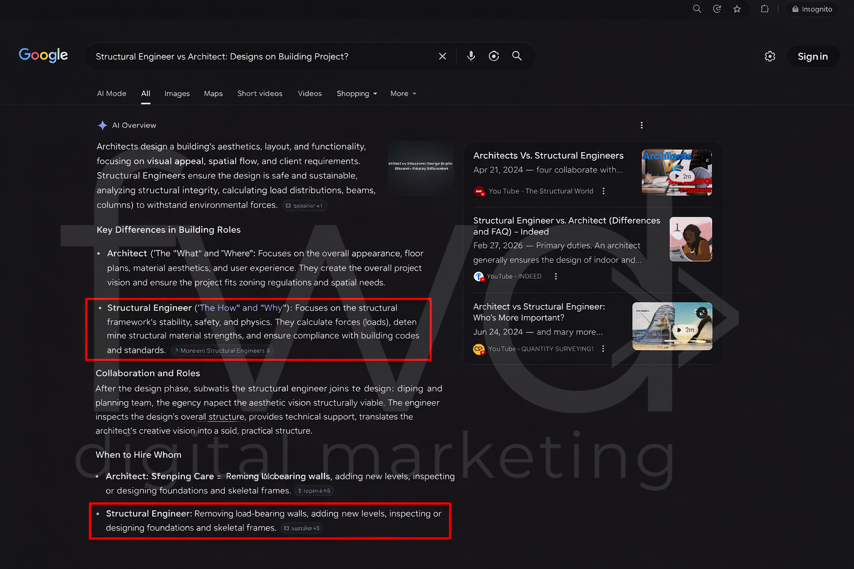Open options for The Structural World result
The width and height of the screenshot is (854, 569).
[x=604, y=191]
